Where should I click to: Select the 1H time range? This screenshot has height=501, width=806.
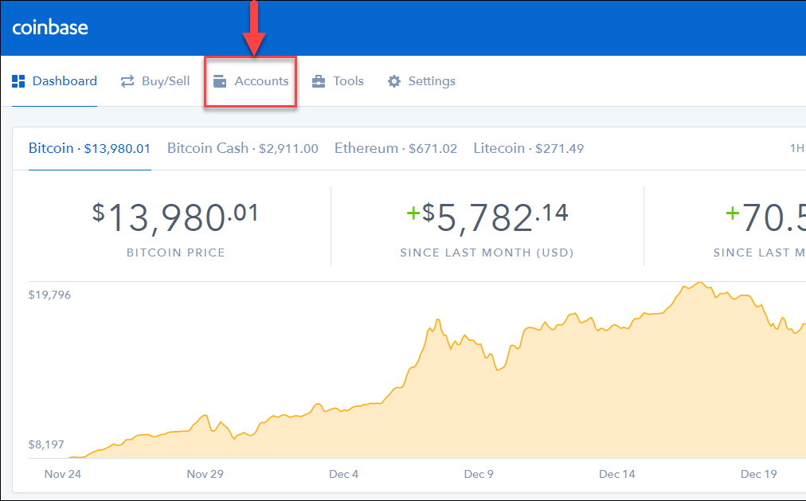click(x=796, y=148)
